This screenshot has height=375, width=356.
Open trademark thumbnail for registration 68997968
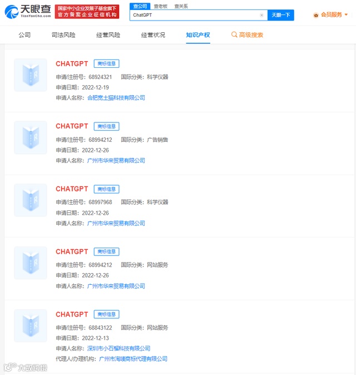[31, 200]
